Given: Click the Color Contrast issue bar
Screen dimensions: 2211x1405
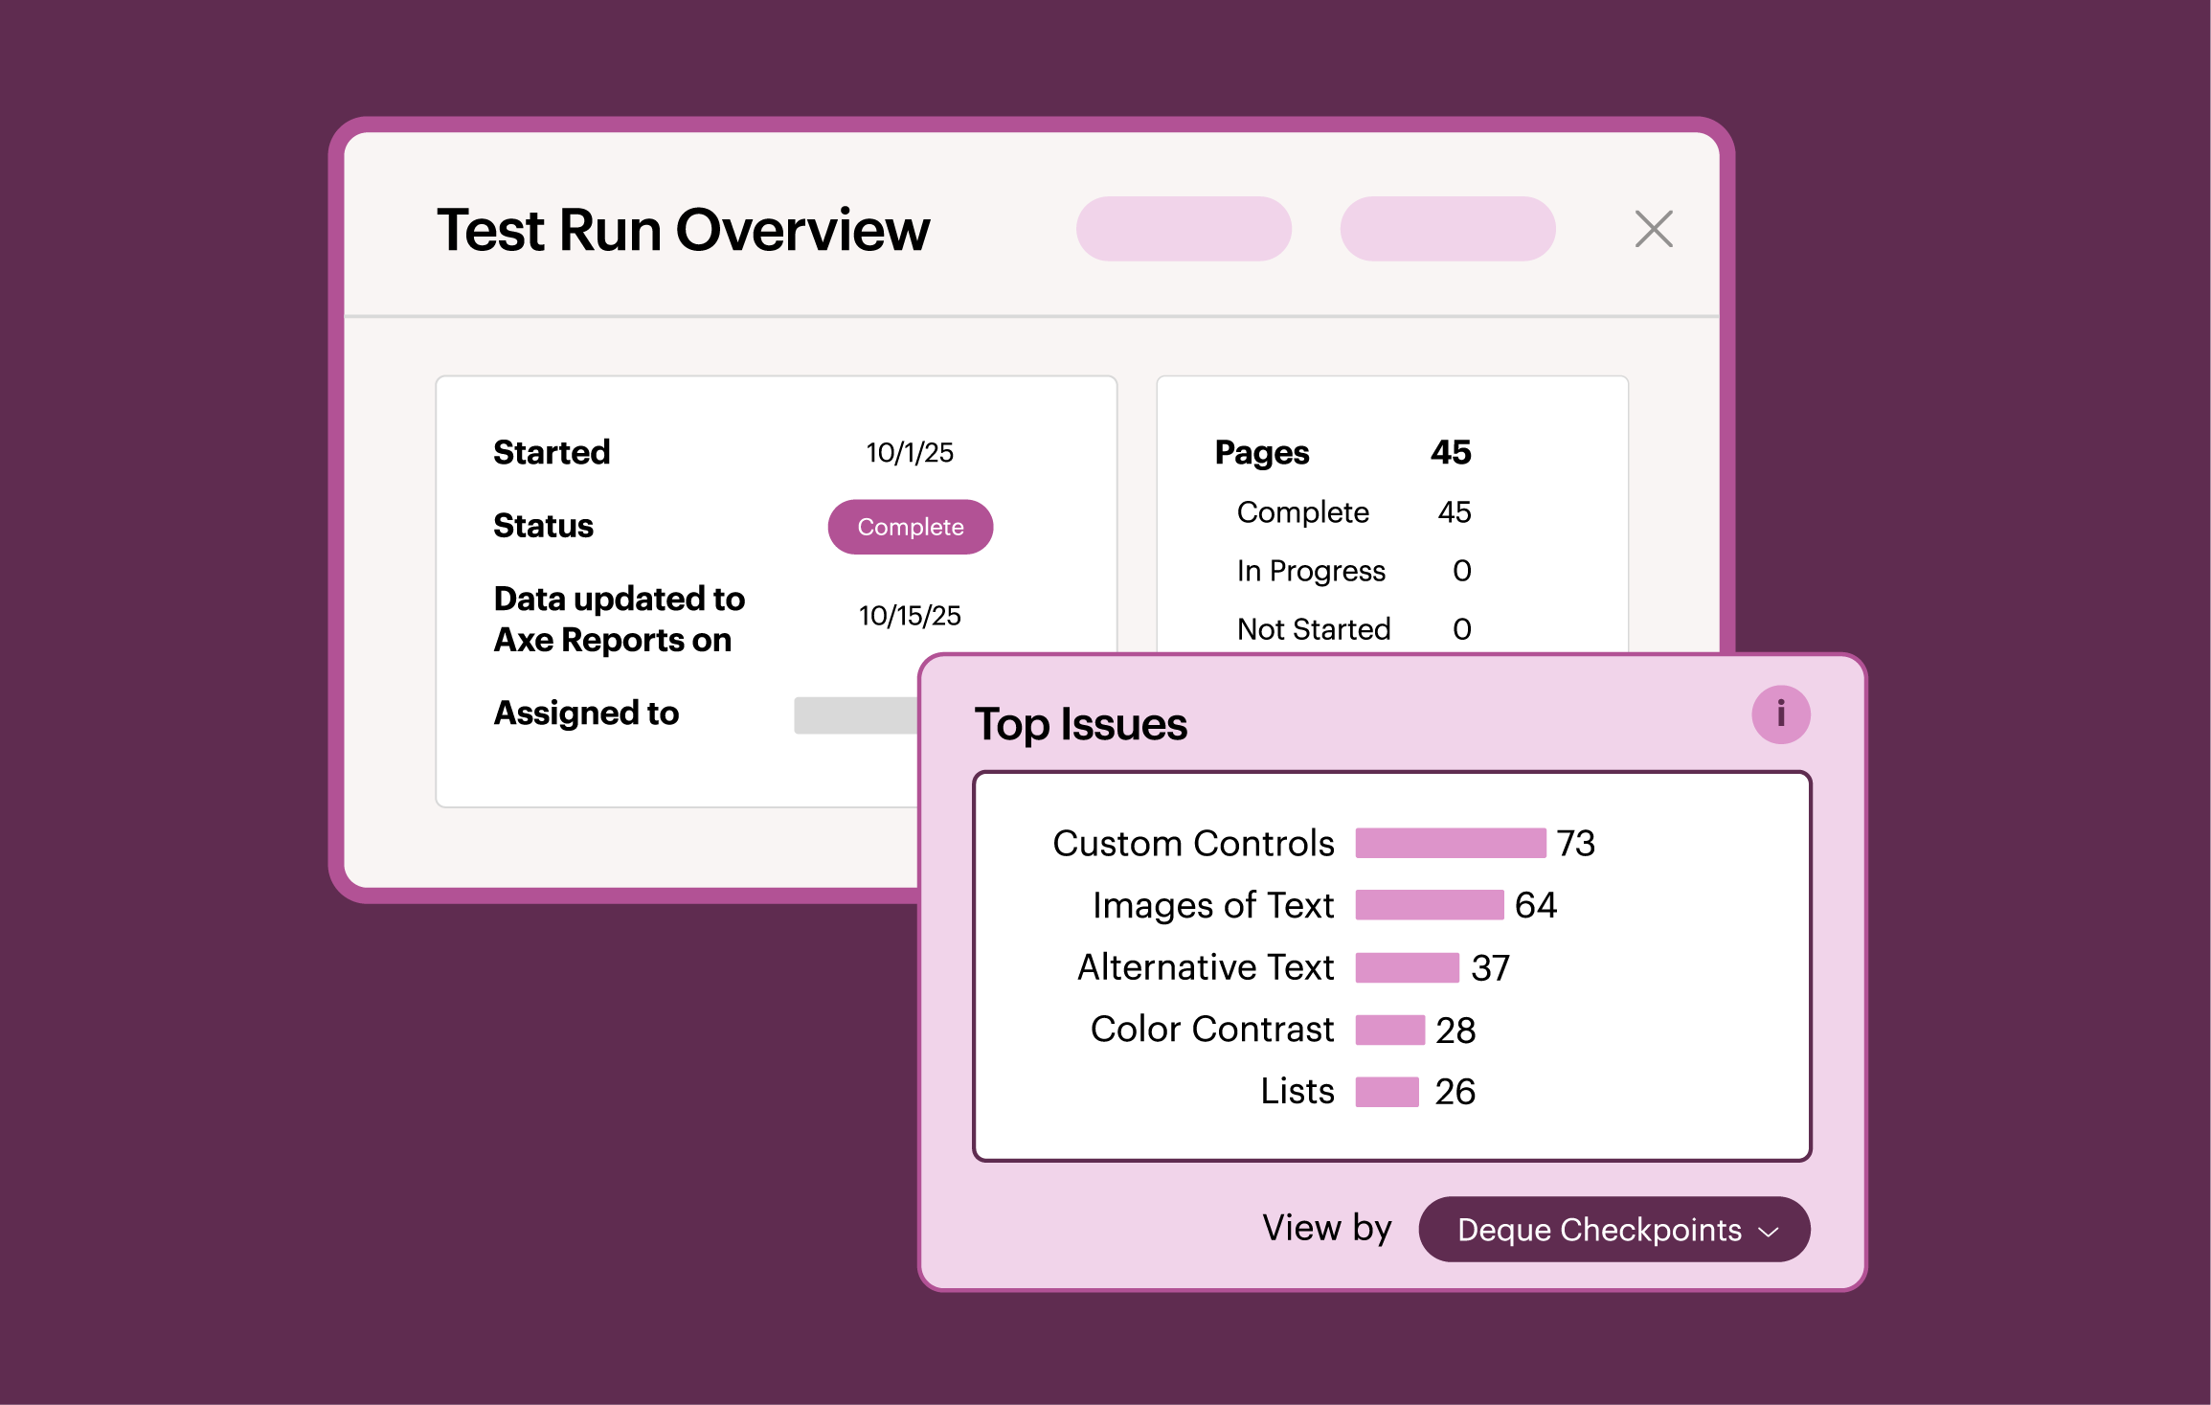Looking at the screenshot, I should pyautogui.click(x=1388, y=1030).
